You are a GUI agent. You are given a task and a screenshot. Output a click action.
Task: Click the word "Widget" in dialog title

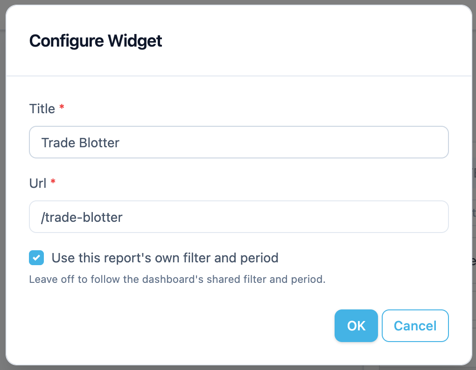tap(135, 41)
